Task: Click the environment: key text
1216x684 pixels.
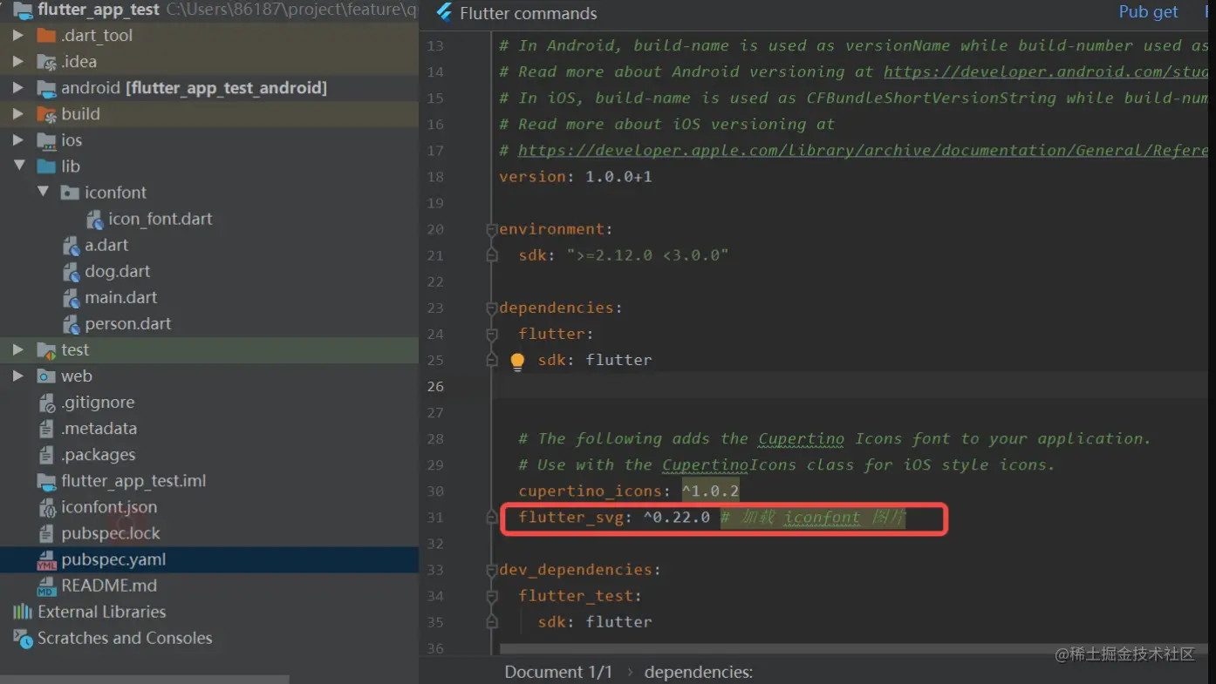Action: pos(557,229)
